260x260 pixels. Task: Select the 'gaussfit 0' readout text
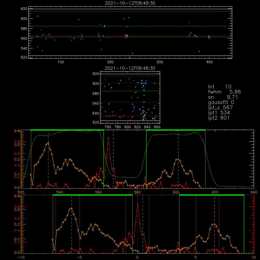221,102
